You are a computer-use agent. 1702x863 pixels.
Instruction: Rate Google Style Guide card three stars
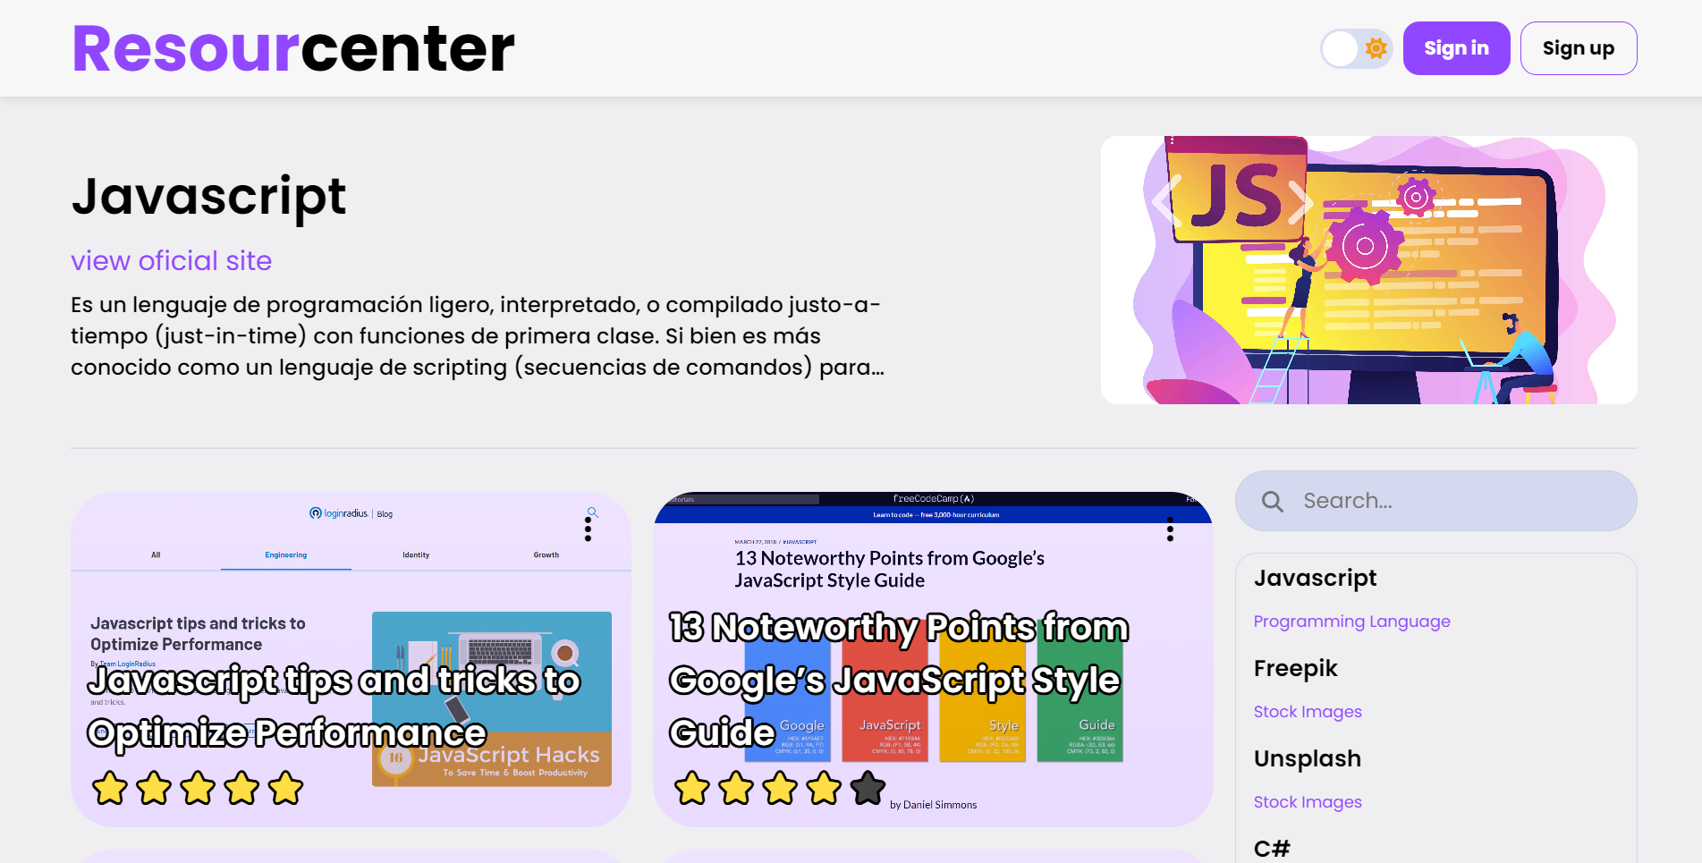point(780,788)
